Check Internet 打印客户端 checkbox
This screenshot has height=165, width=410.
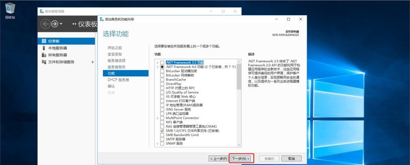[162, 101]
